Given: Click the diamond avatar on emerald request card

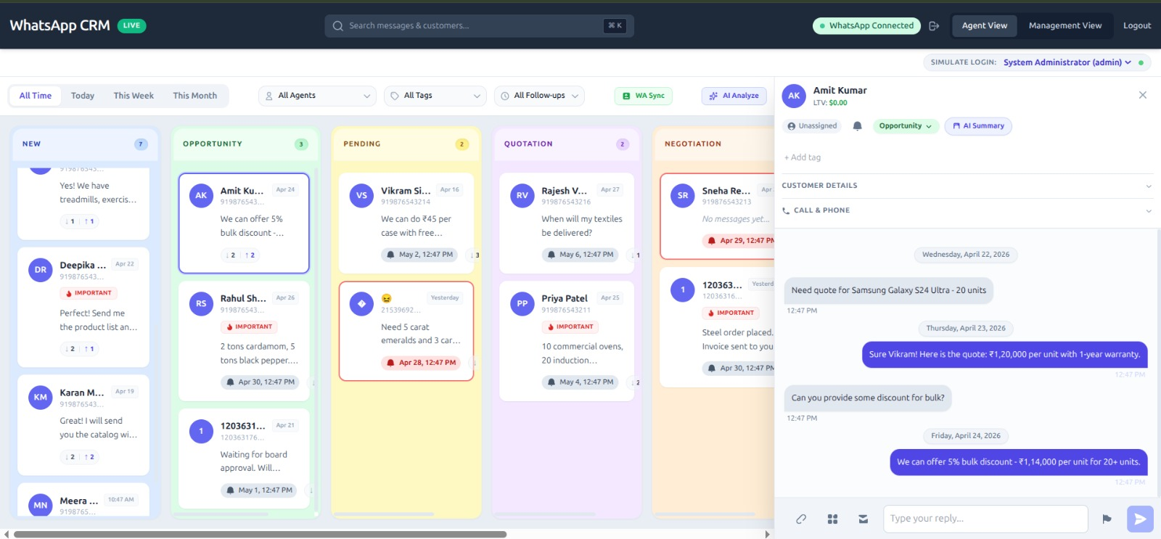Looking at the screenshot, I should click(361, 304).
